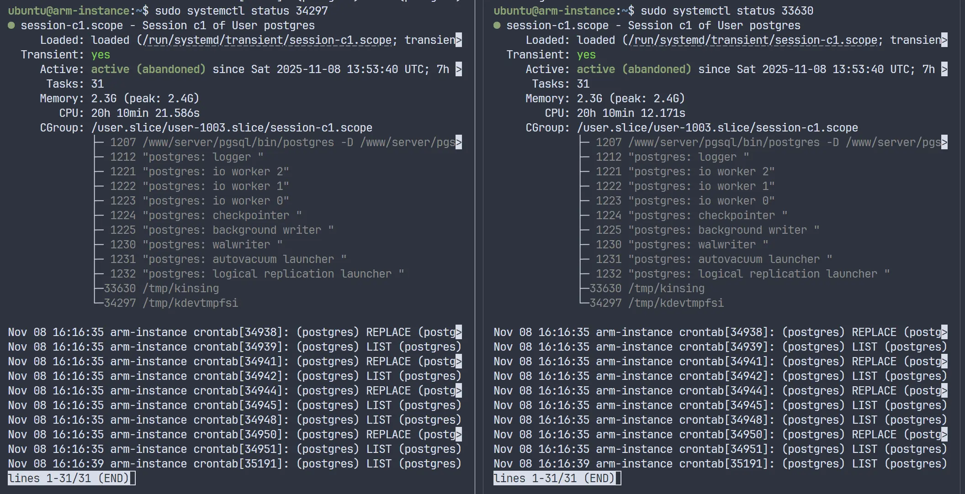Click green status dot in left pane
Image resolution: width=965 pixels, height=494 pixels.
coord(11,26)
